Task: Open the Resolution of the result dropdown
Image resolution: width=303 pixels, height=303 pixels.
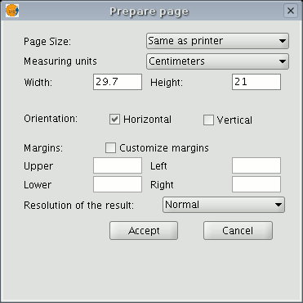Action: 224,205
